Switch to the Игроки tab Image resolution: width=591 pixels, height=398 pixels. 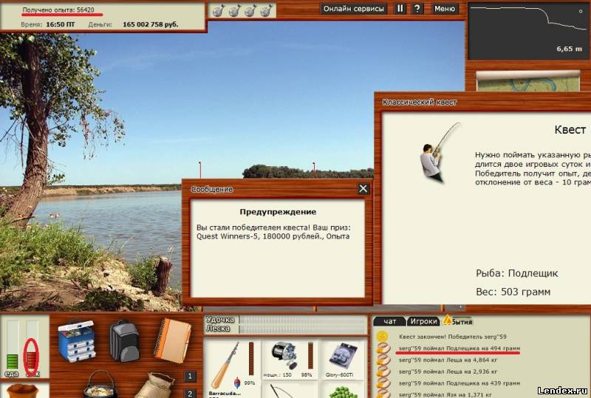tap(423, 321)
